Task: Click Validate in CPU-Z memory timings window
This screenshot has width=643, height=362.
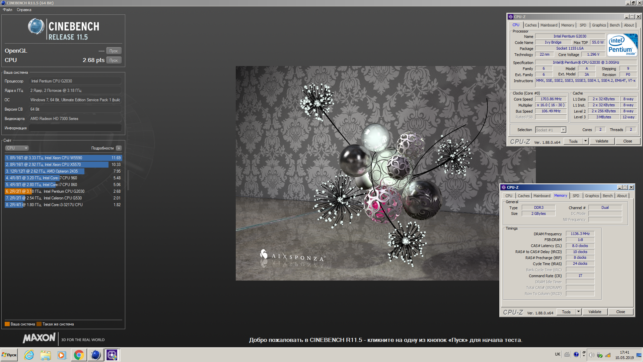Action: coord(595,312)
